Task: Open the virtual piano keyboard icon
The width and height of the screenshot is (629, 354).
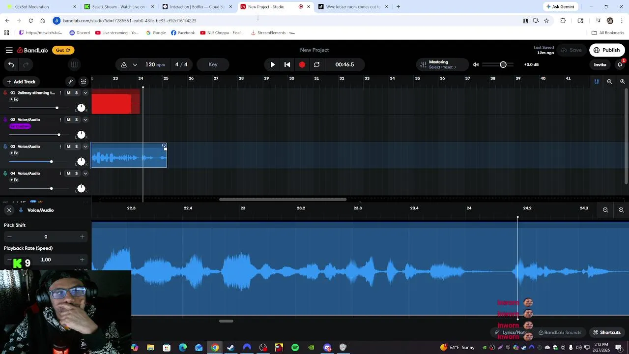Action: click(x=74, y=64)
